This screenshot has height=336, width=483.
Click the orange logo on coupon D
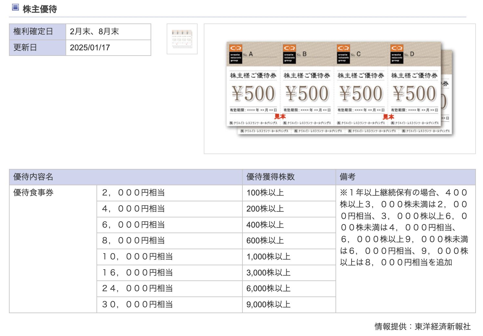click(x=397, y=48)
